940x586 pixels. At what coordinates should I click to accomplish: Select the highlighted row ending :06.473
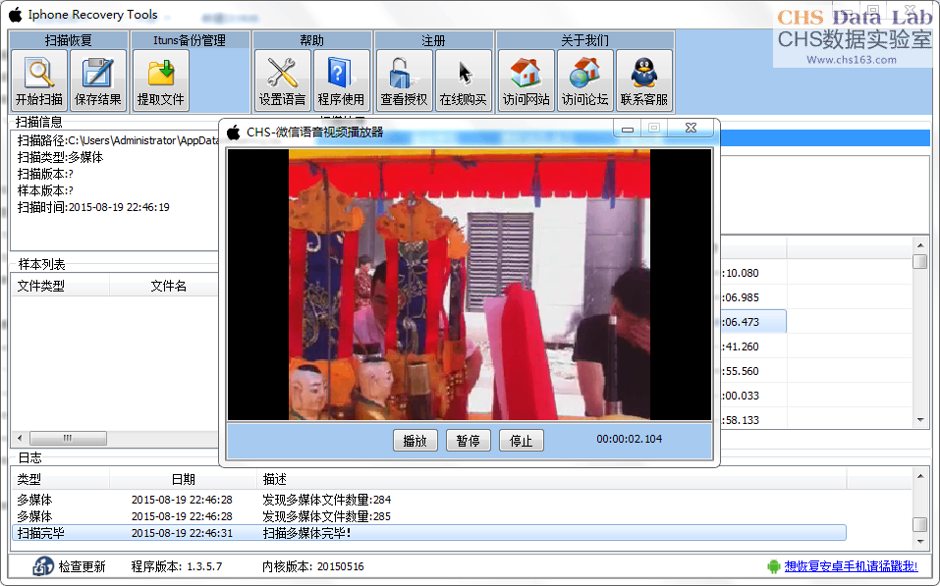tap(753, 322)
